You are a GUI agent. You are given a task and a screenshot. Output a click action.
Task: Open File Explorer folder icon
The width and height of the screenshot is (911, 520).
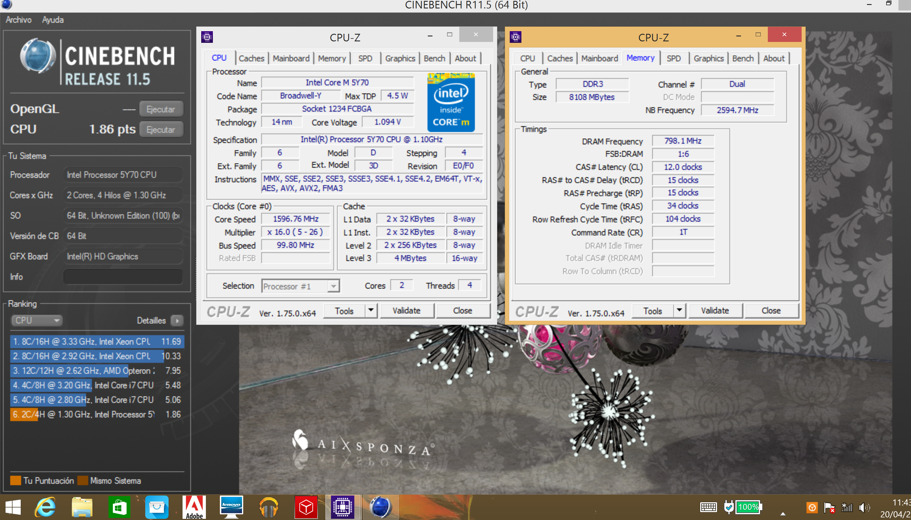click(82, 507)
